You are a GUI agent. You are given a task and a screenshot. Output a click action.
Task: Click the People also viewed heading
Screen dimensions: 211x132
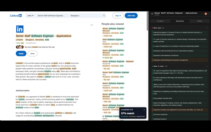coord(113,24)
